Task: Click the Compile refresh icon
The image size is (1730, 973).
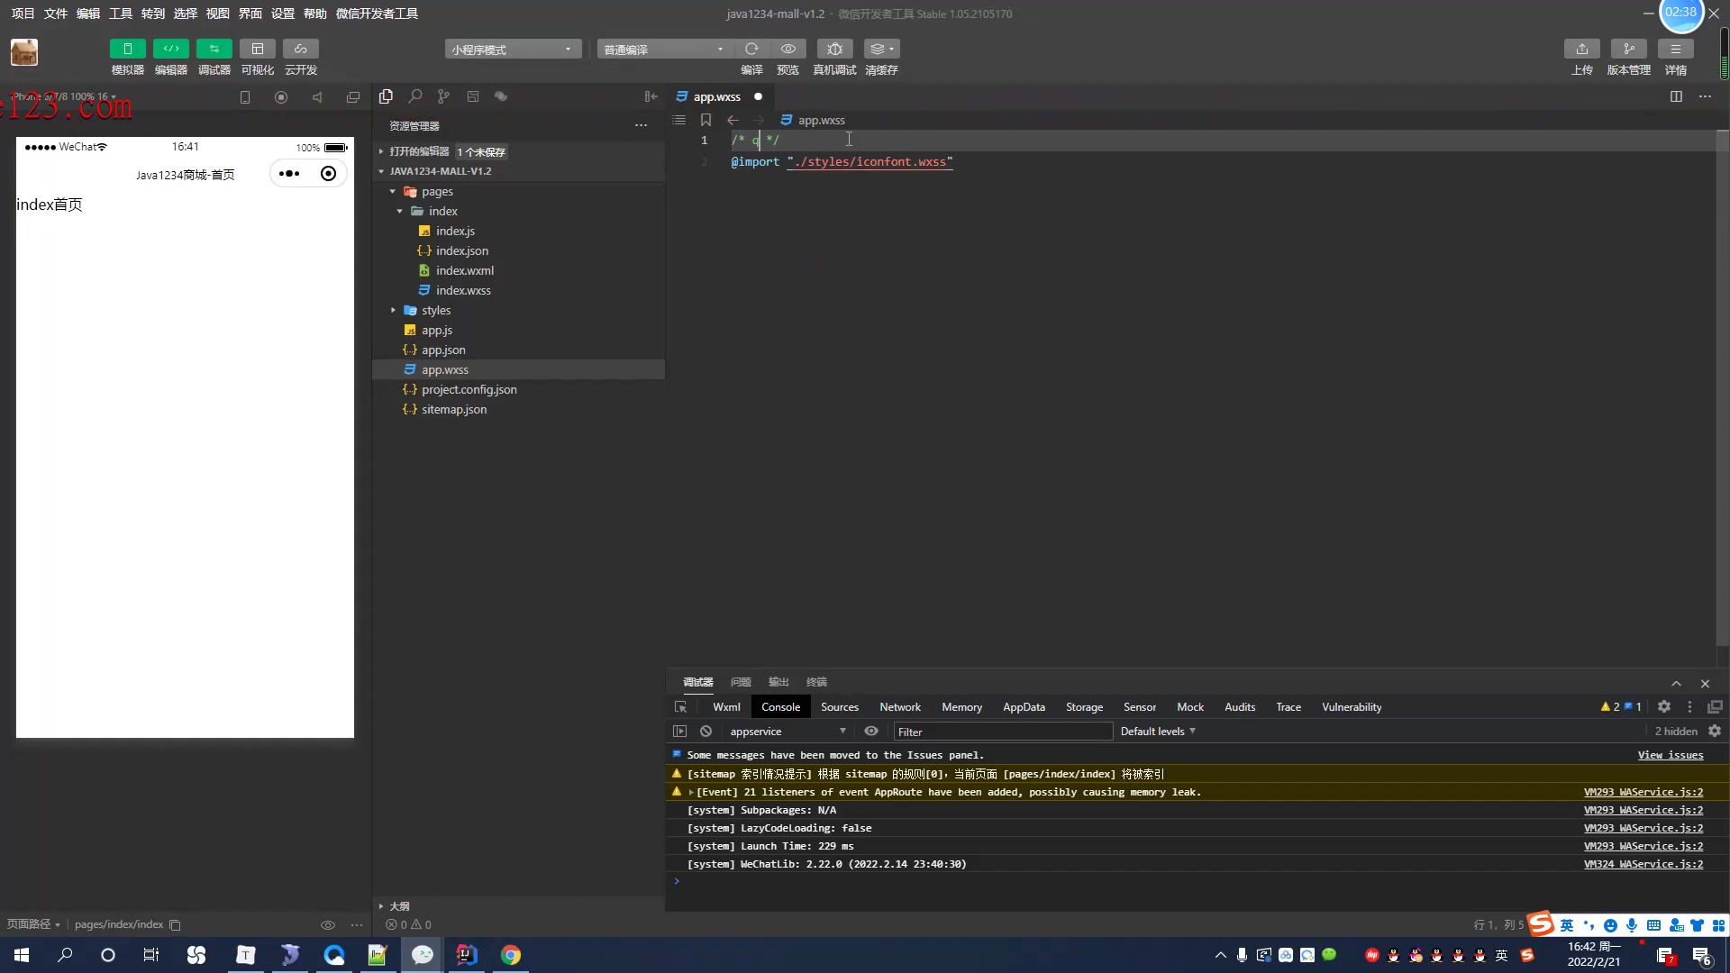Action: (x=751, y=49)
